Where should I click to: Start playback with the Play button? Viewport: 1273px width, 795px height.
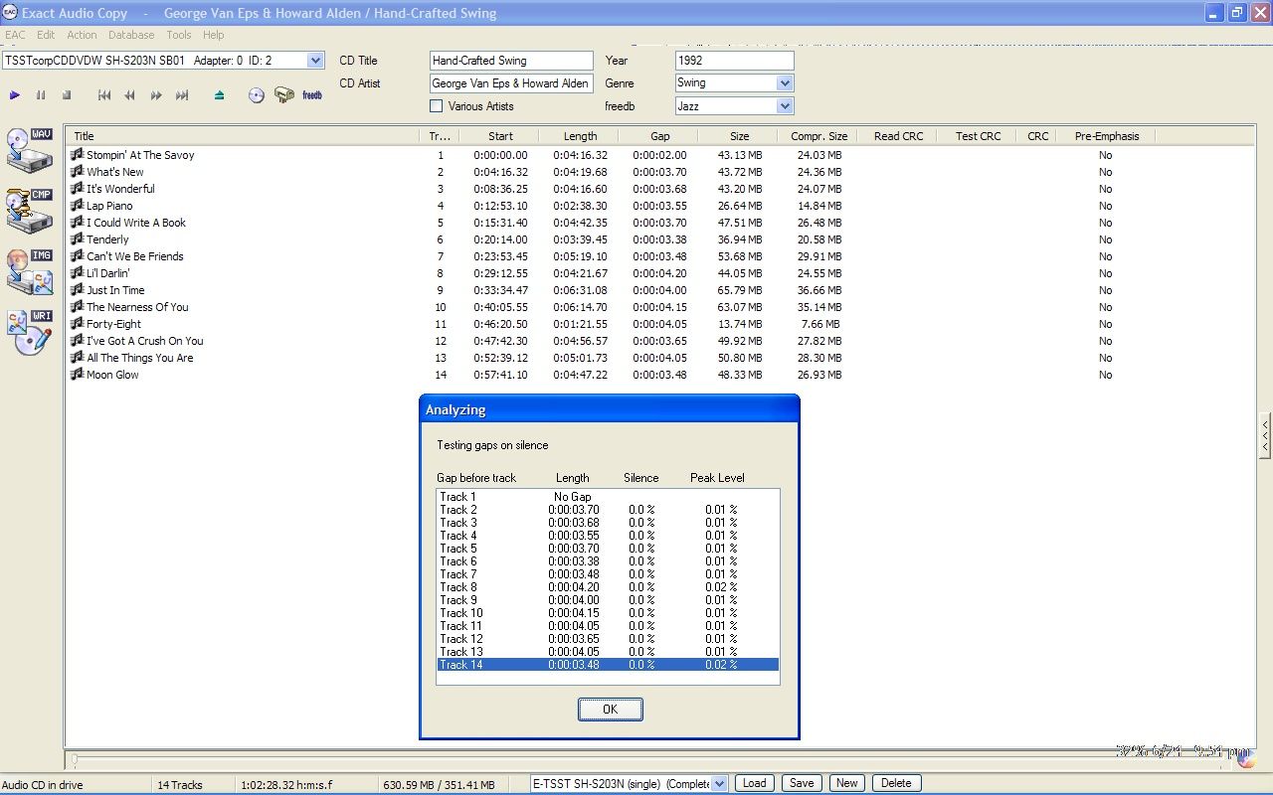pyautogui.click(x=15, y=95)
